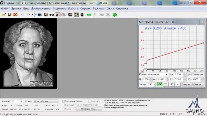Viewport: 207px width, 116px height.
Task: Open the Справка menu
Action: pos(122,9)
